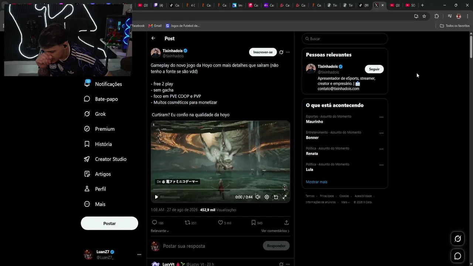Follow Tixinhadois with Seguir button
Image resolution: width=473 pixels, height=266 pixels.
[x=374, y=69]
